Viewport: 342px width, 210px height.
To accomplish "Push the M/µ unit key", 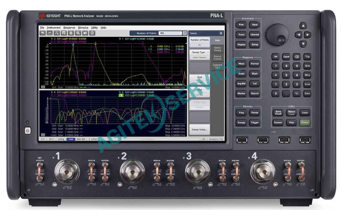I will 307,75.
